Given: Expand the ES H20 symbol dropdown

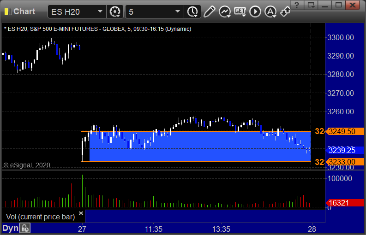Looking at the screenshot, I should (100, 12).
